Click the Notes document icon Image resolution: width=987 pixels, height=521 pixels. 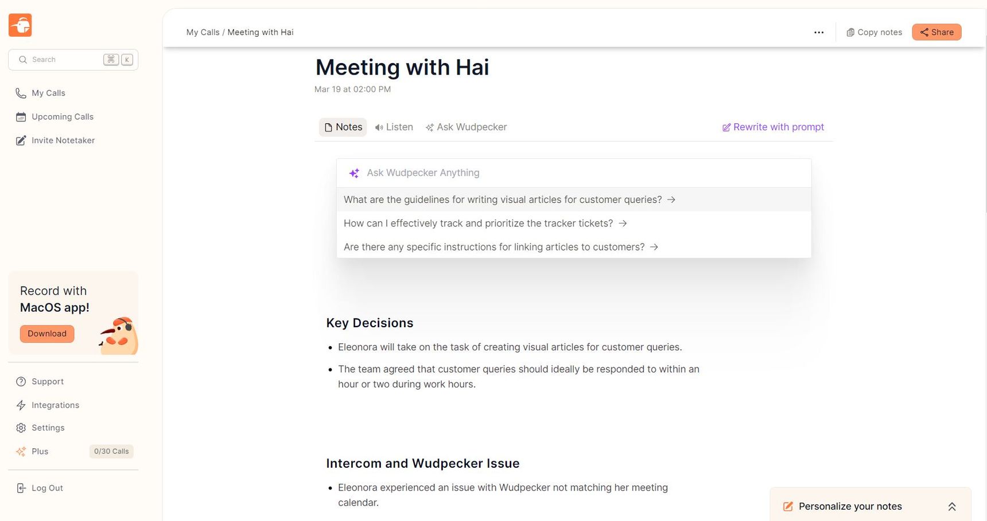[x=328, y=127]
